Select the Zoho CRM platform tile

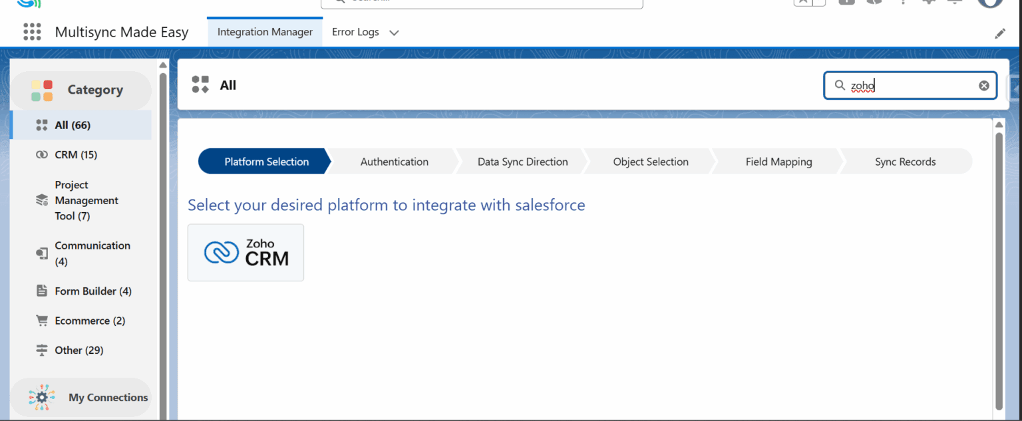coord(246,252)
